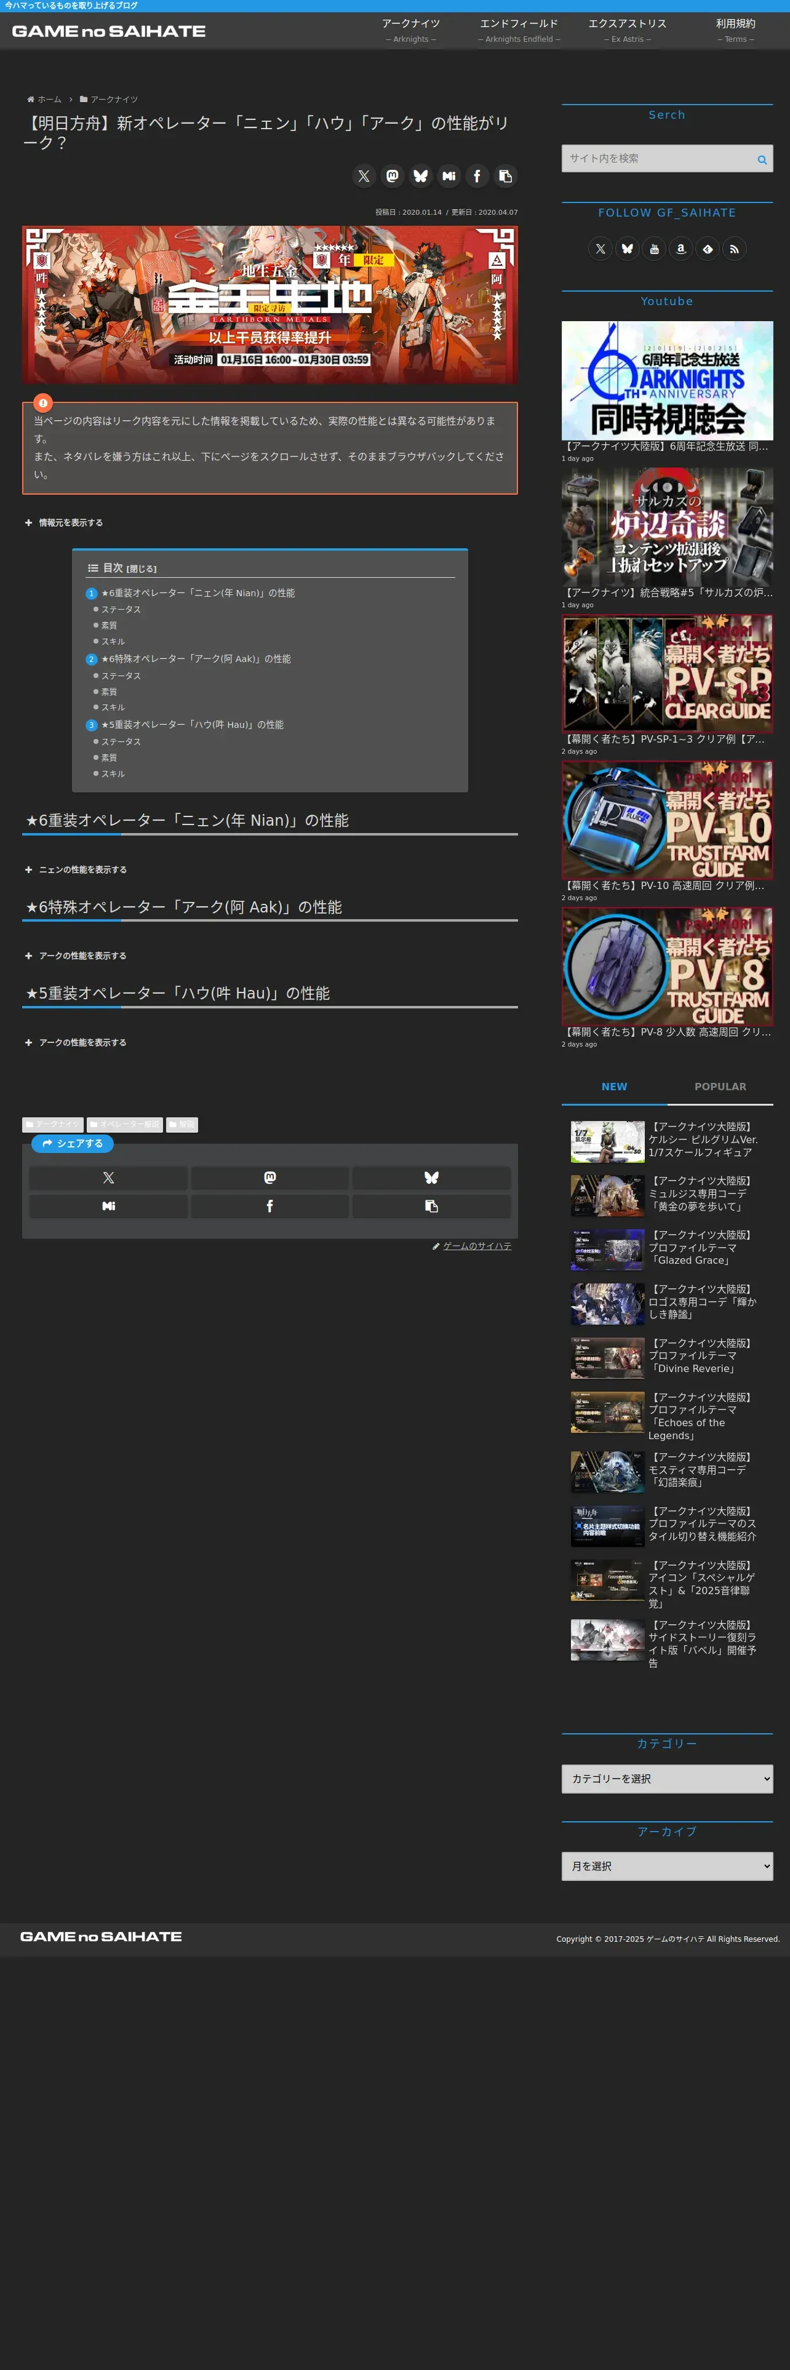
Task: Open サルカズの炉辺奇談 video thumbnail
Action: coord(667,527)
